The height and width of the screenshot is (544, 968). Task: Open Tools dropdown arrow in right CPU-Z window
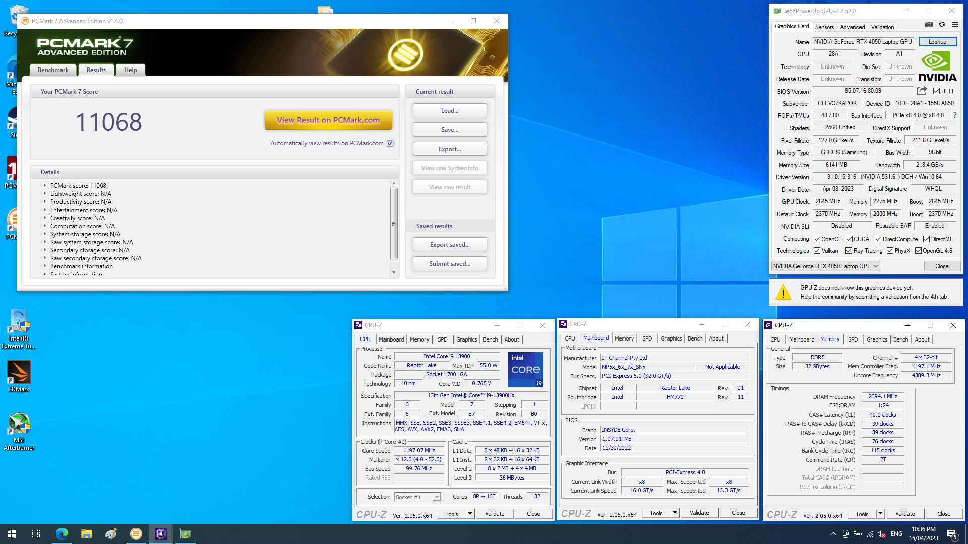pos(880,514)
